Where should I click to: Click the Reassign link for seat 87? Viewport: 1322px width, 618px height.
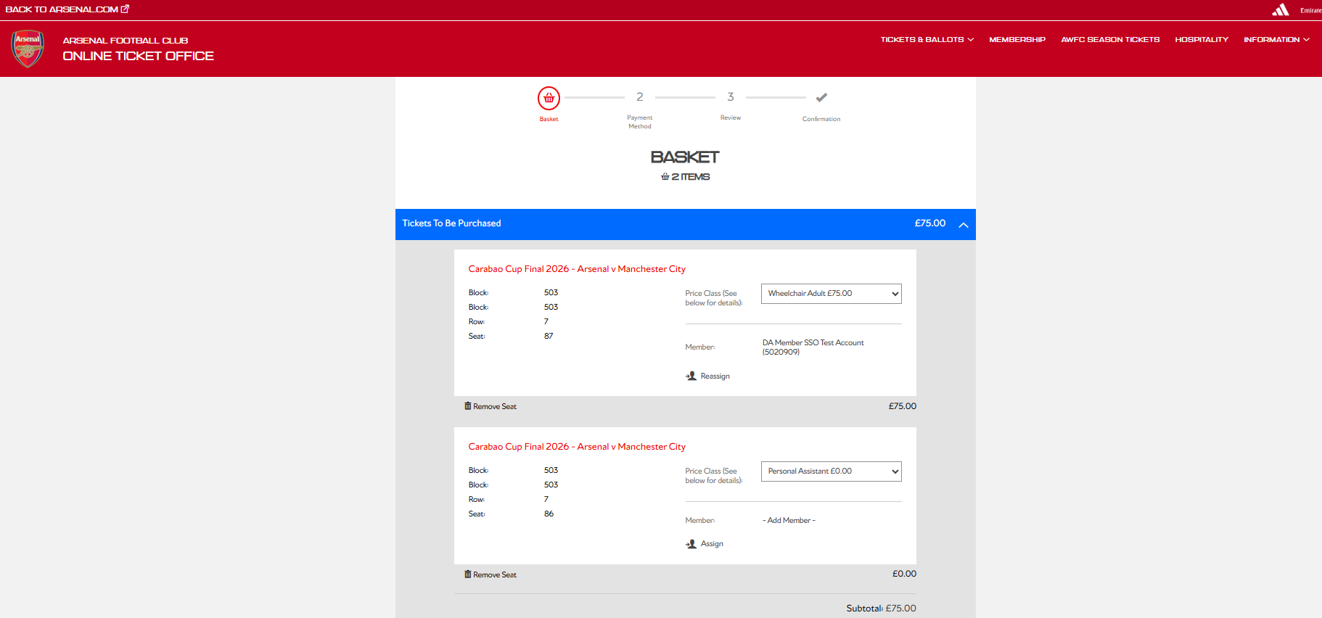pos(715,376)
